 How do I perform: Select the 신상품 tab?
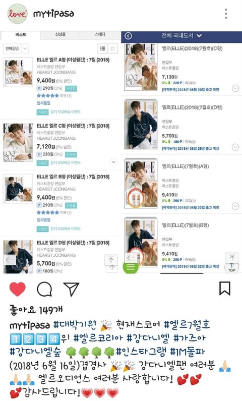[60, 34]
